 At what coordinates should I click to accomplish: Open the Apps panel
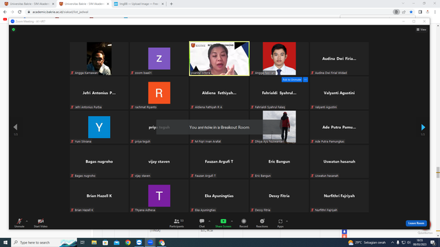pos(280,223)
